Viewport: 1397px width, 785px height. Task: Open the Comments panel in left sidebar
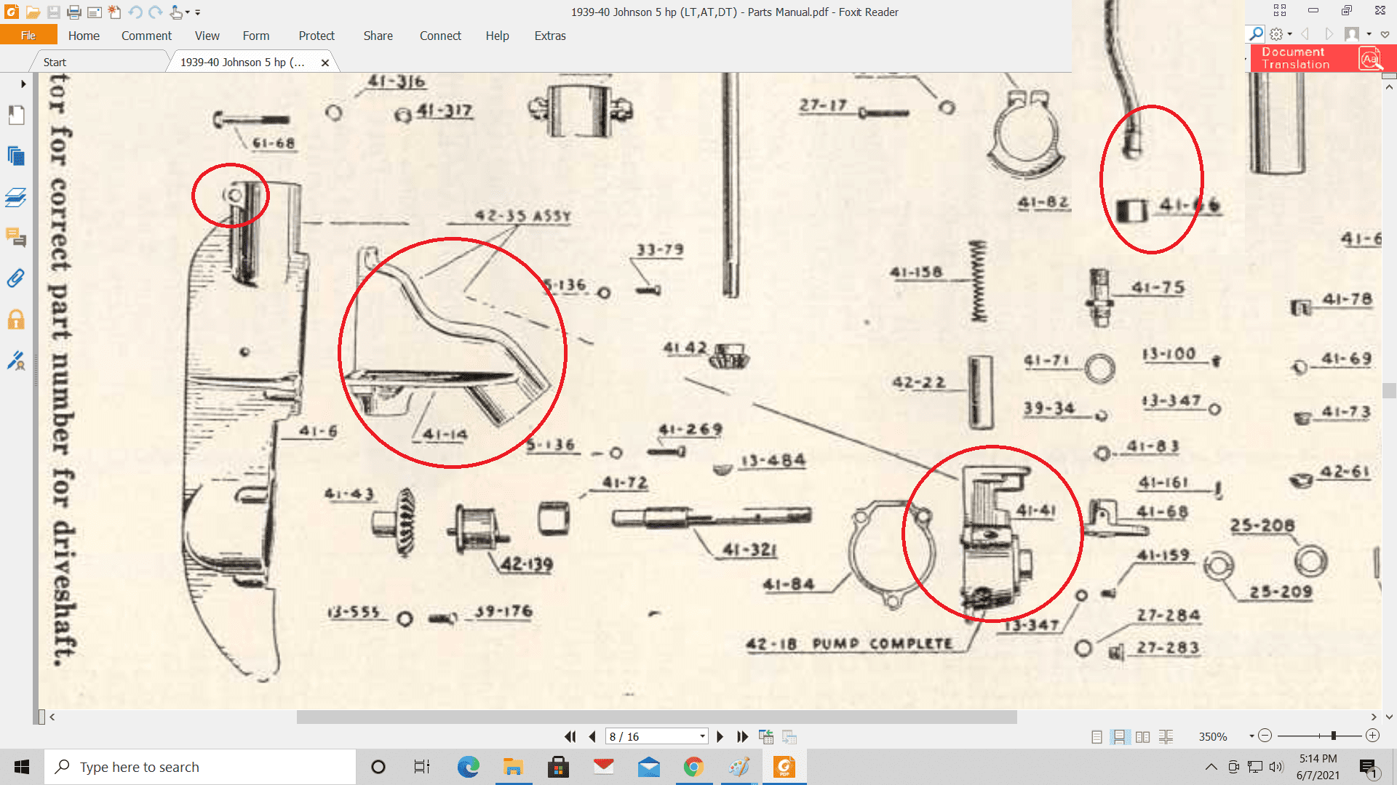click(16, 237)
